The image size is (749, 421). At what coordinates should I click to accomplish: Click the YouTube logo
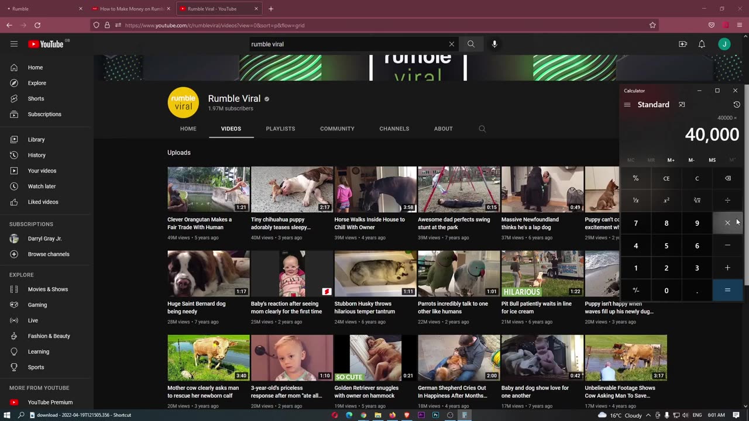click(46, 44)
